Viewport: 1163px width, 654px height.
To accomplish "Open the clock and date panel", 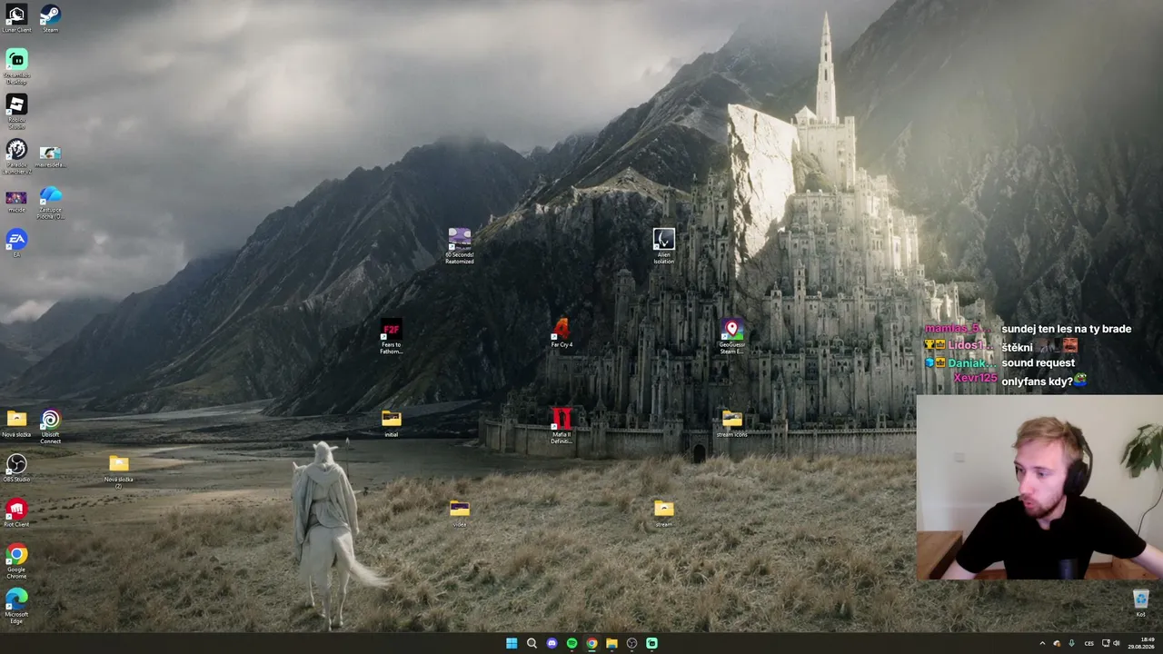I will coord(1141,643).
